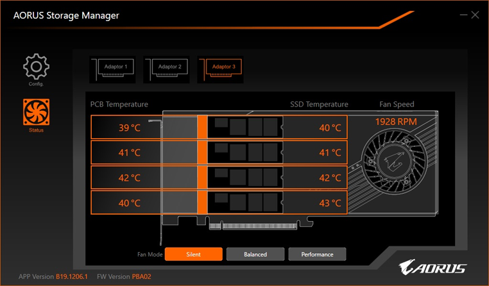Click the PCB temperature 42 °C row
This screenshot has width=489, height=286.
tap(129, 178)
